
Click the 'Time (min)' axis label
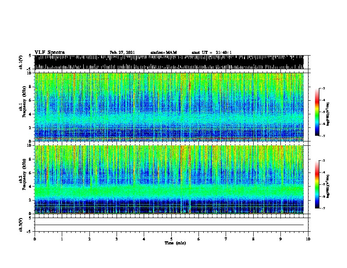(175, 243)
